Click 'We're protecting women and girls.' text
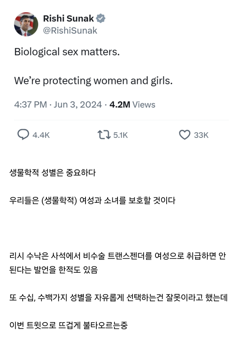This screenshot has width=238, height=337. point(93,81)
